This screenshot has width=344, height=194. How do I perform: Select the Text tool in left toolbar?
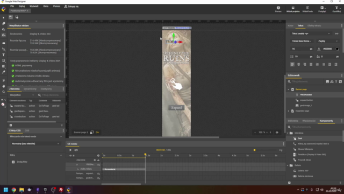point(4,55)
